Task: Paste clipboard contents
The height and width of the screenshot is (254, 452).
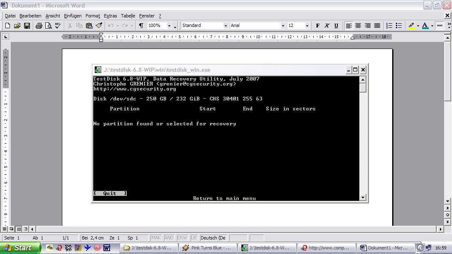Action: tap(89, 26)
